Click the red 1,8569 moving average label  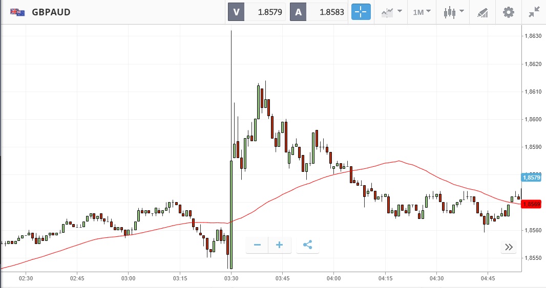pos(531,204)
